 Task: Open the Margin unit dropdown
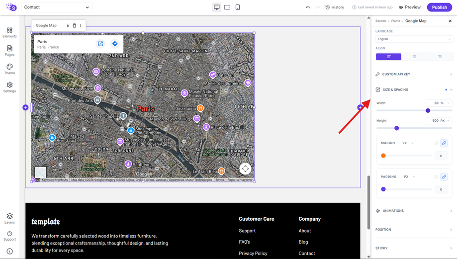(408, 143)
